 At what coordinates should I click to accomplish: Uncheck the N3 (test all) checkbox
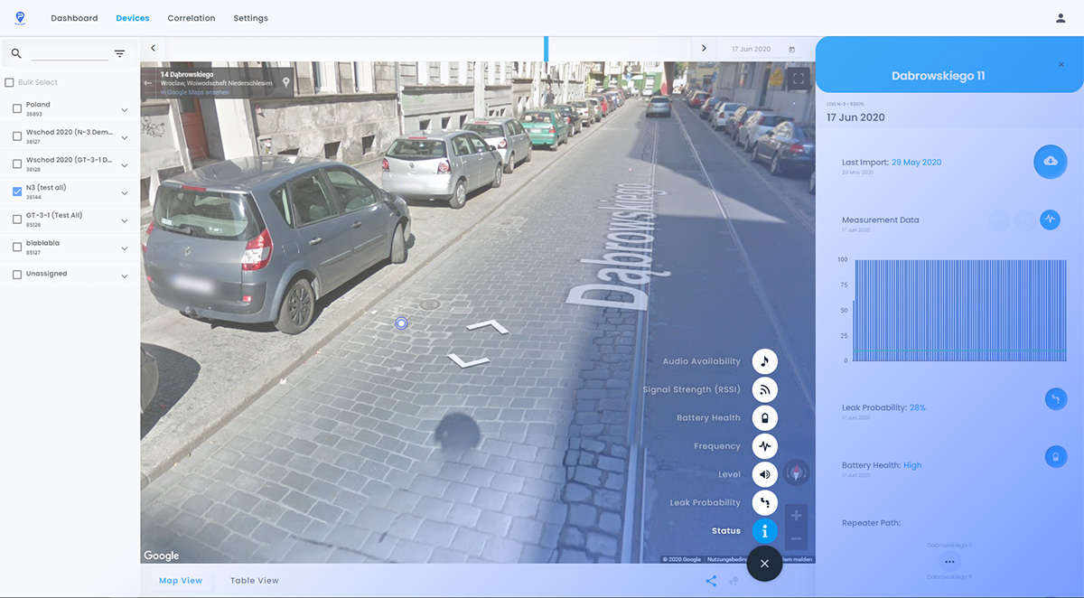(x=17, y=192)
